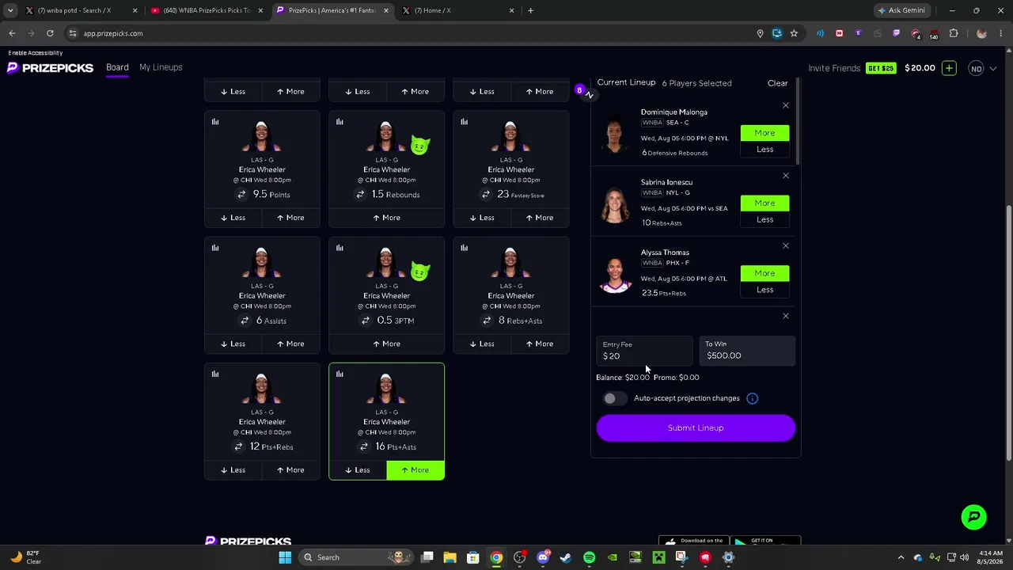Pick More for Sabrina Ionescu in the lineup

coord(764,203)
